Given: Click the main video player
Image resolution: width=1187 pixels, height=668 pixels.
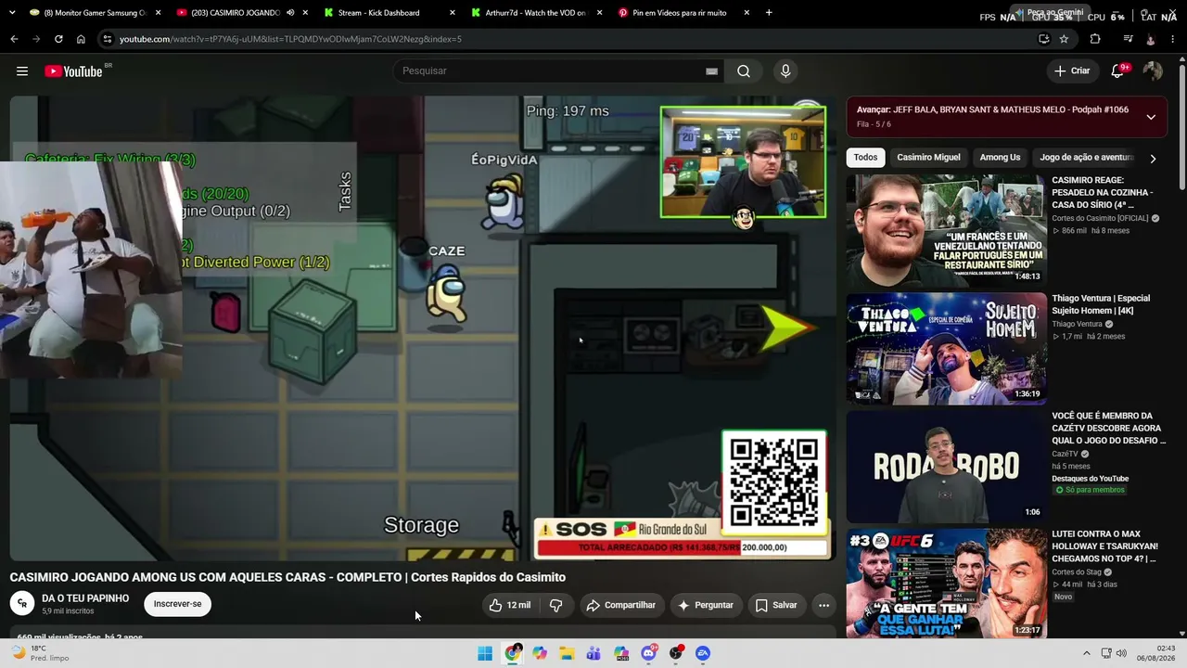Looking at the screenshot, I should click(x=423, y=328).
